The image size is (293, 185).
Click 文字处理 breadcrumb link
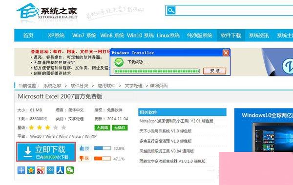click(134, 86)
